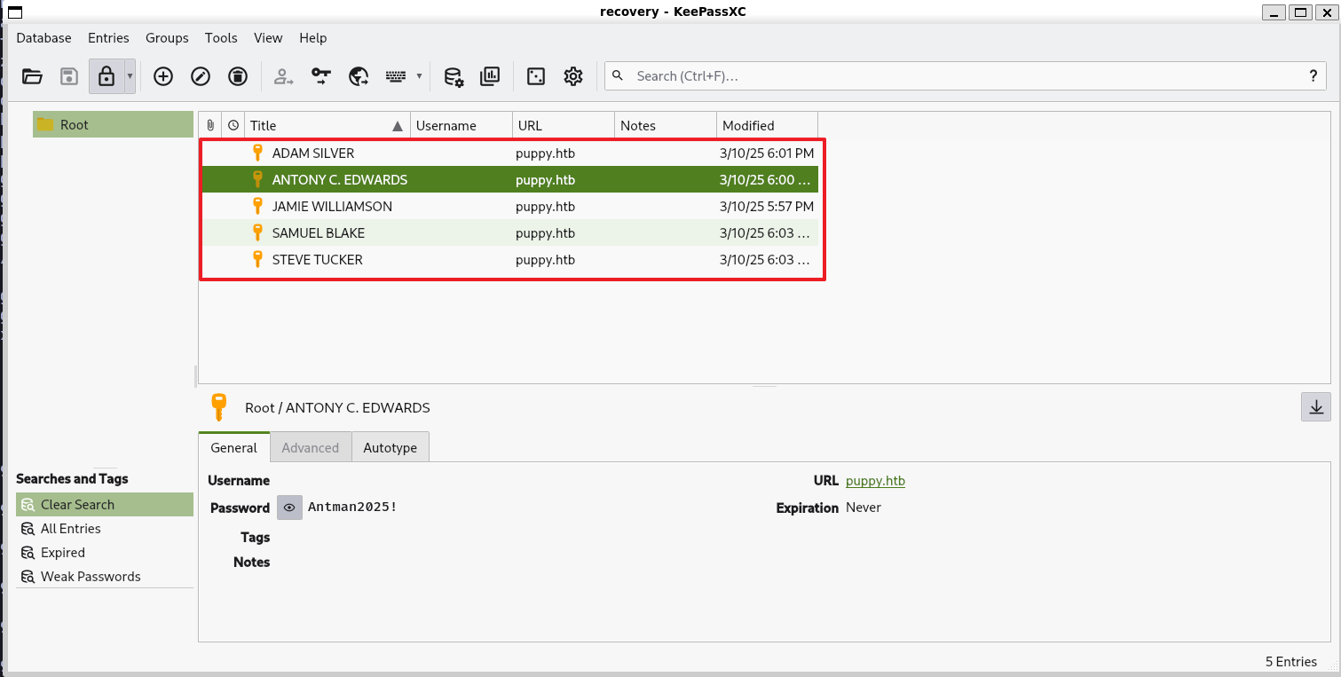Select the SAMUEL BLAKE entry
Image resolution: width=1341 pixels, height=677 pixels.
(319, 232)
